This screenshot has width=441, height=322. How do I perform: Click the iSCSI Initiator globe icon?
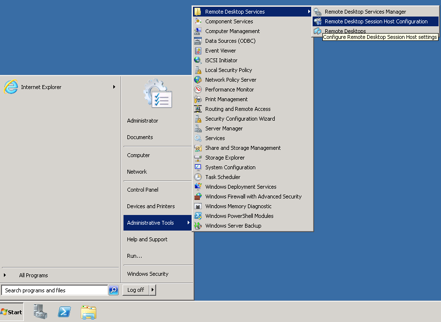point(198,60)
